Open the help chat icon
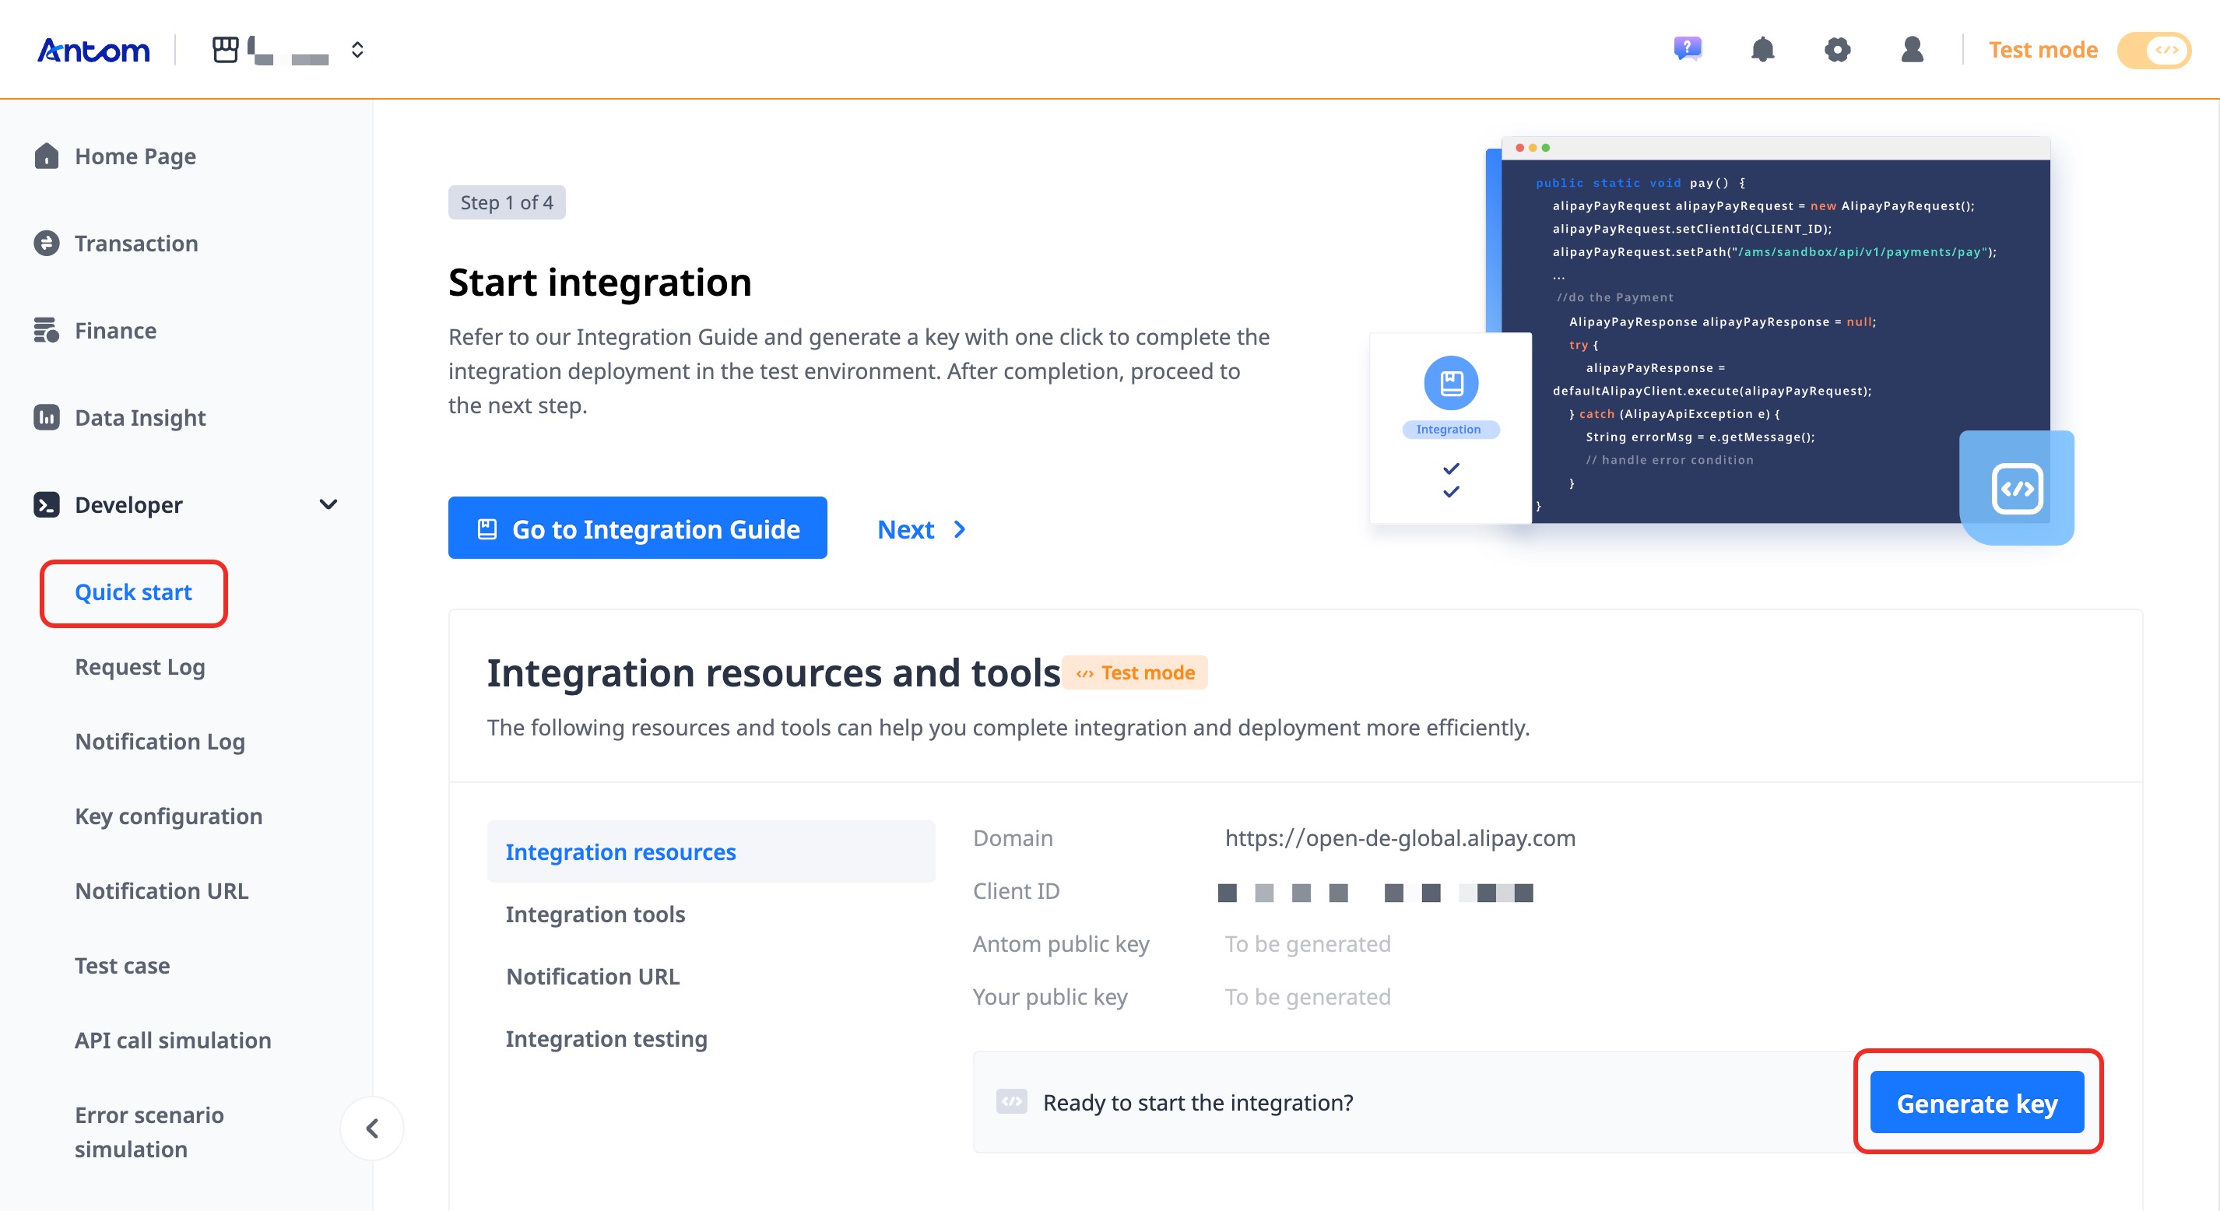2220x1211 pixels. 1687,49
